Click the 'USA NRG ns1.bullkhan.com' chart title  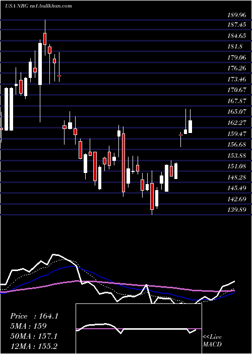(38, 6)
